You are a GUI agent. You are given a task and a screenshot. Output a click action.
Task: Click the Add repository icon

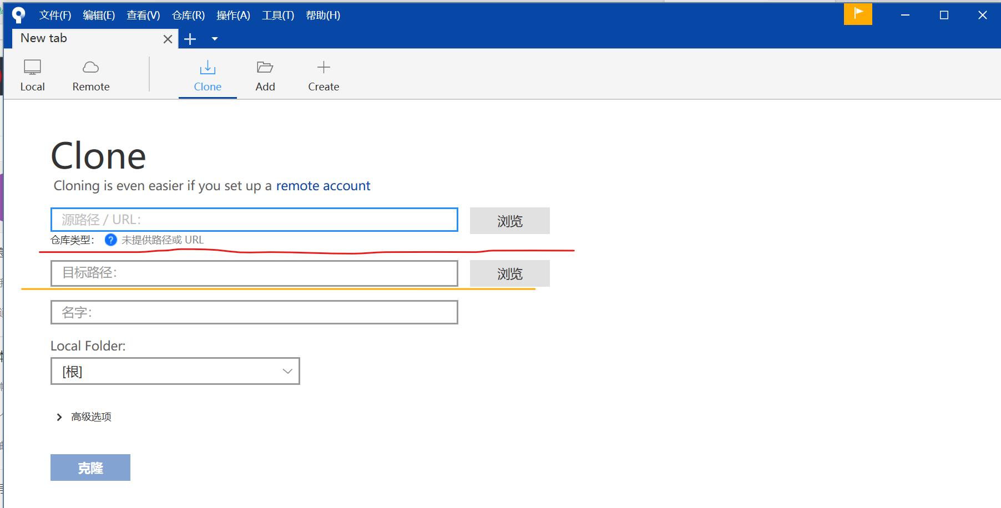265,75
